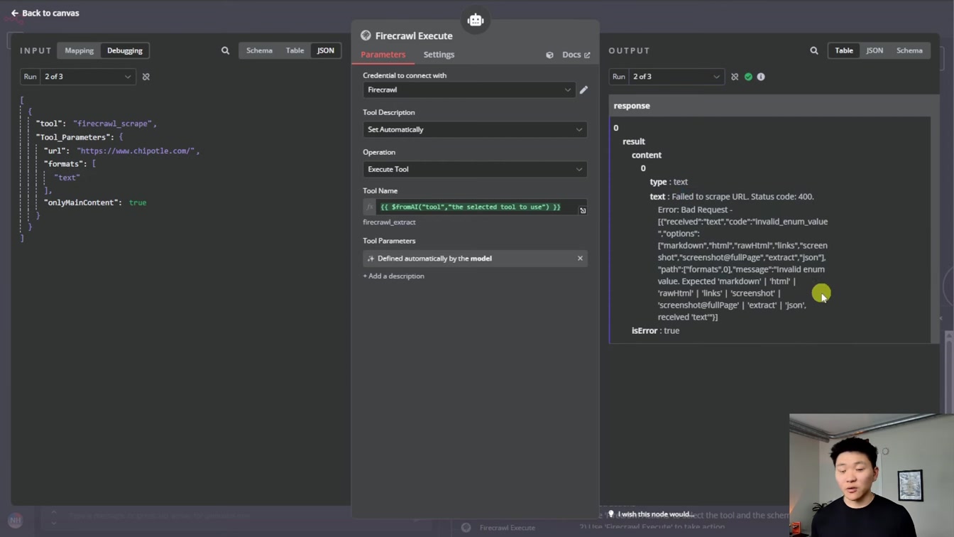
Task: Open the Parameters tab
Action: click(383, 55)
